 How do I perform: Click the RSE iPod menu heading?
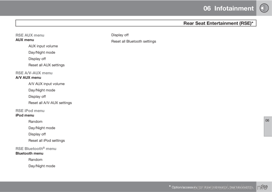click(30, 111)
